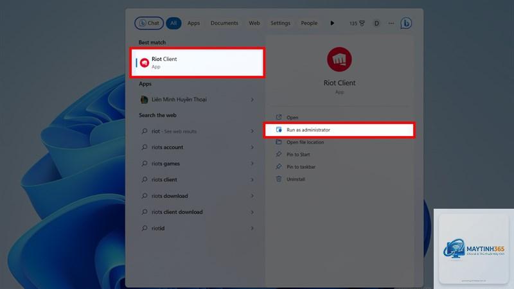Click search icon beside riotid
Image resolution: width=514 pixels, height=289 pixels.
click(144, 228)
